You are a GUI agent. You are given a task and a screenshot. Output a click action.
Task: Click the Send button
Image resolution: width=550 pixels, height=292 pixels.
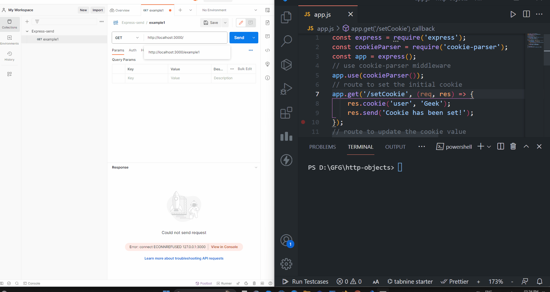click(239, 38)
